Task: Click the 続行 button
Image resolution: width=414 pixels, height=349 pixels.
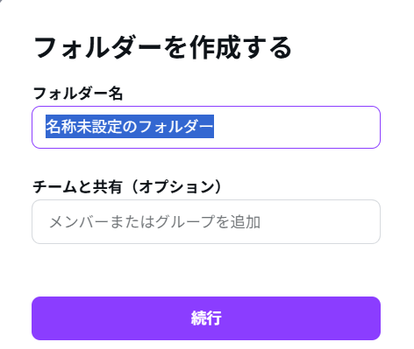Action: pos(206,318)
